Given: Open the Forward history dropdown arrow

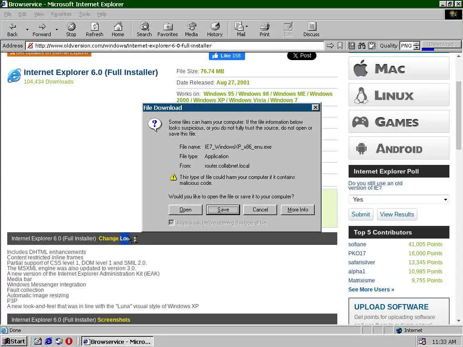Looking at the screenshot, I should point(57,29).
